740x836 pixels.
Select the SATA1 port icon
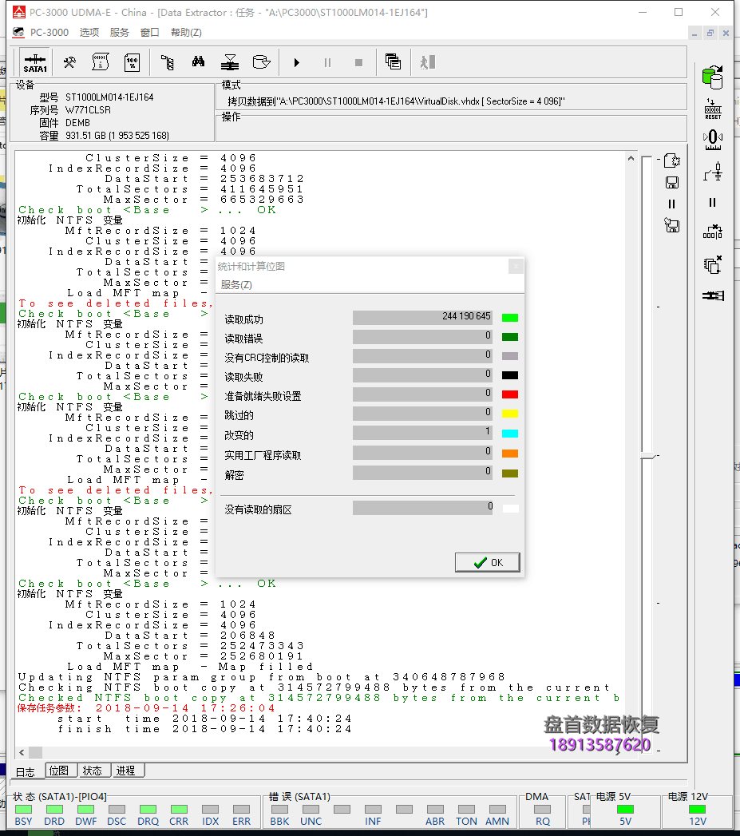(35, 61)
